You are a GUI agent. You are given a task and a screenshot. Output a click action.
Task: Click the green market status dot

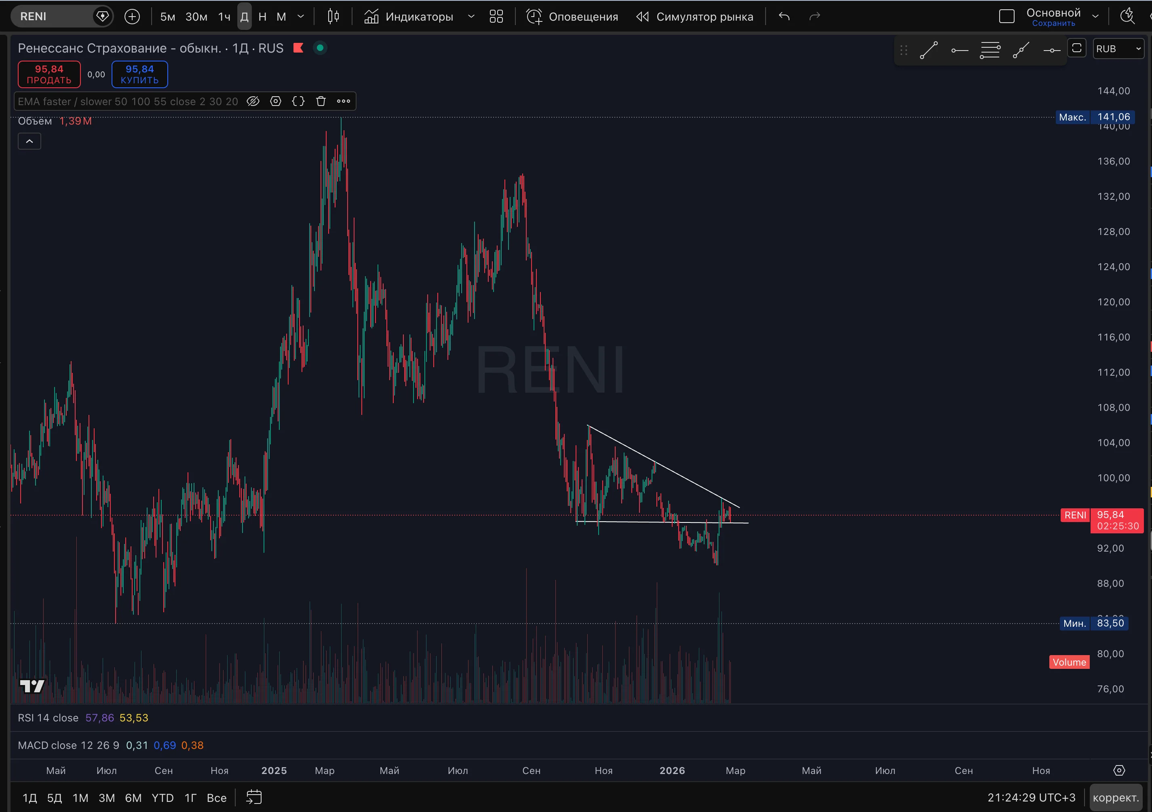tap(320, 48)
